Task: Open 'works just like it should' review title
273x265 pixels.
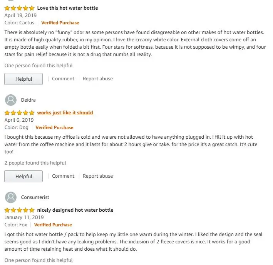Action: point(65,113)
